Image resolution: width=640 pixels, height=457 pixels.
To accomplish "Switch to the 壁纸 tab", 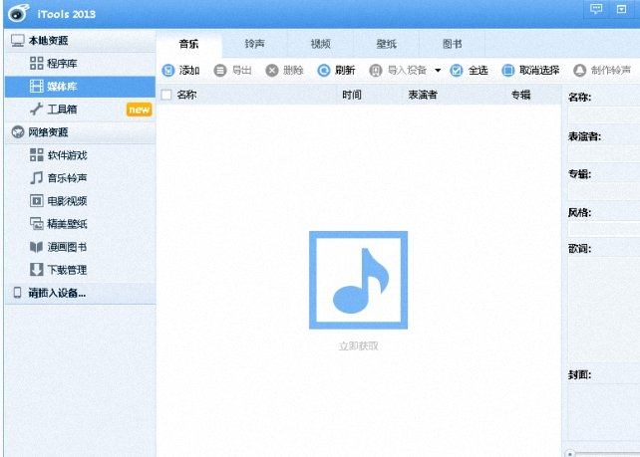I will (386, 44).
